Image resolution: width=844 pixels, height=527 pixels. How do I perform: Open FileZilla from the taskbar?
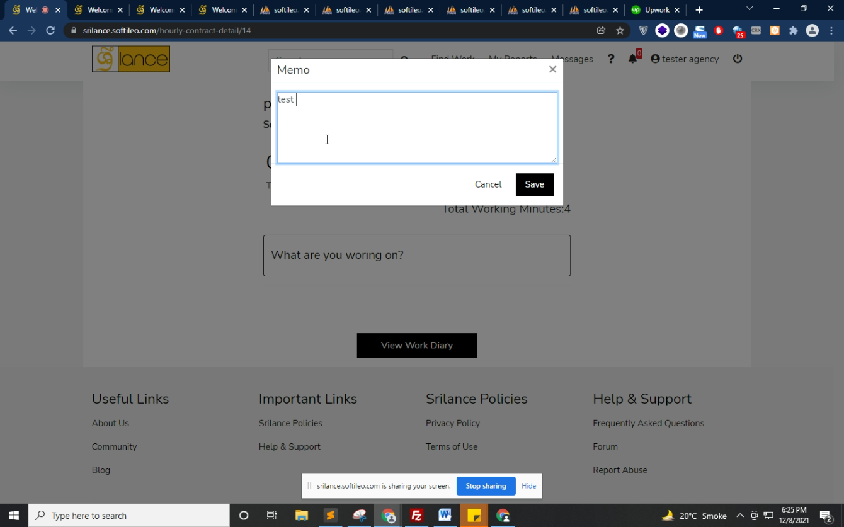(x=416, y=516)
